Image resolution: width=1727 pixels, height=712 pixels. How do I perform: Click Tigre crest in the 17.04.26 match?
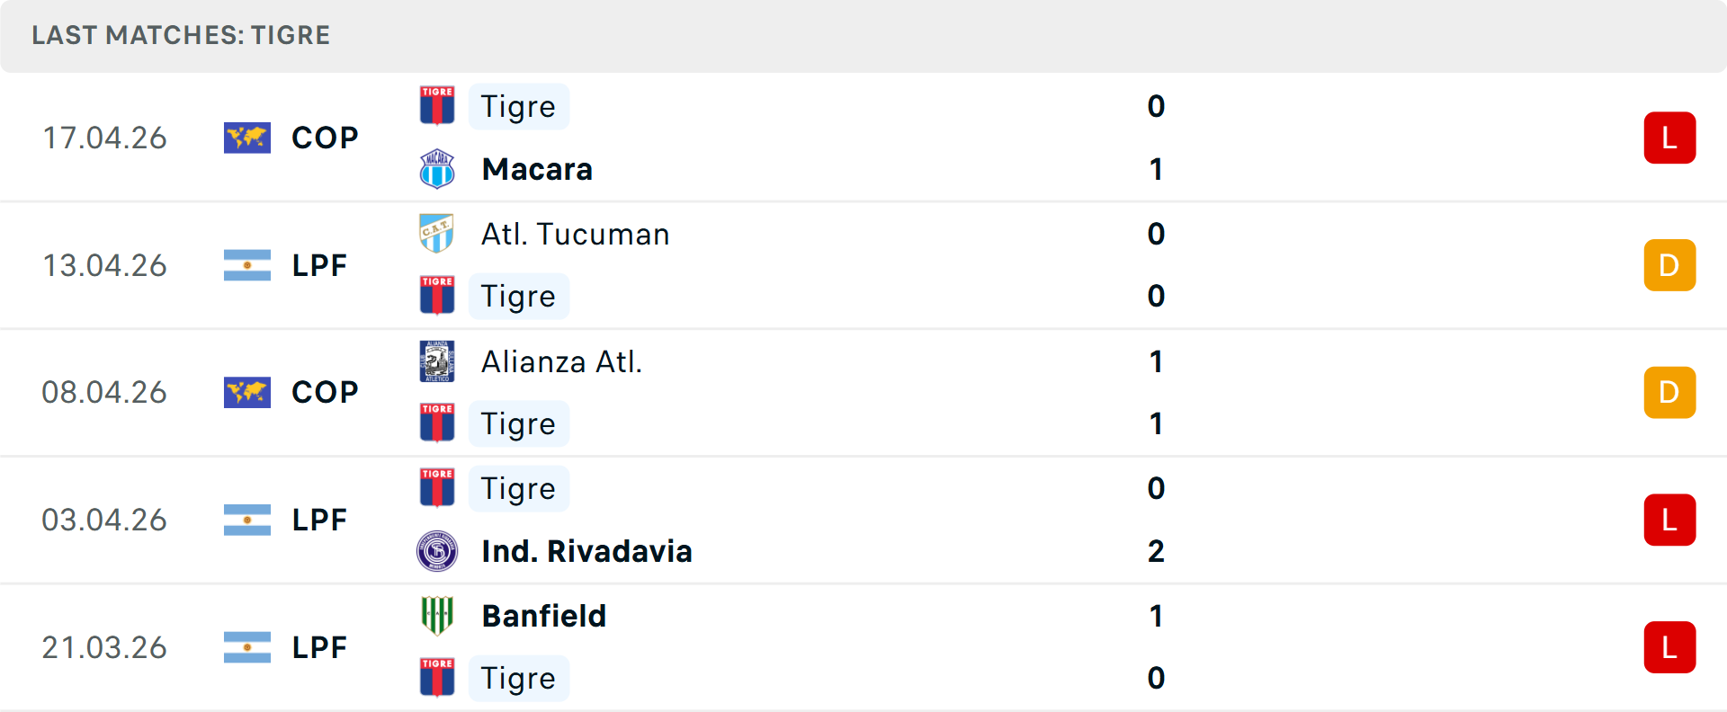pos(437,106)
